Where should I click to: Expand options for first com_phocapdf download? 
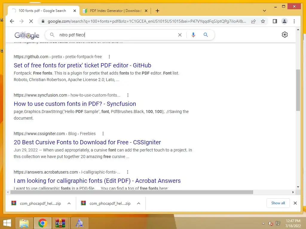[69, 203]
